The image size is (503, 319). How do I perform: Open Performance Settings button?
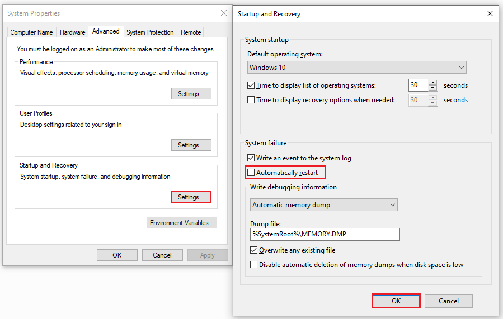[x=191, y=93]
